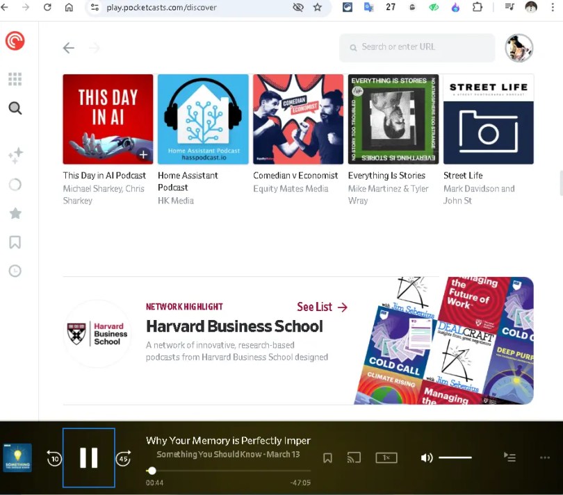Open the Google Translate extension icon
The image size is (563, 495).
pos(369,7)
